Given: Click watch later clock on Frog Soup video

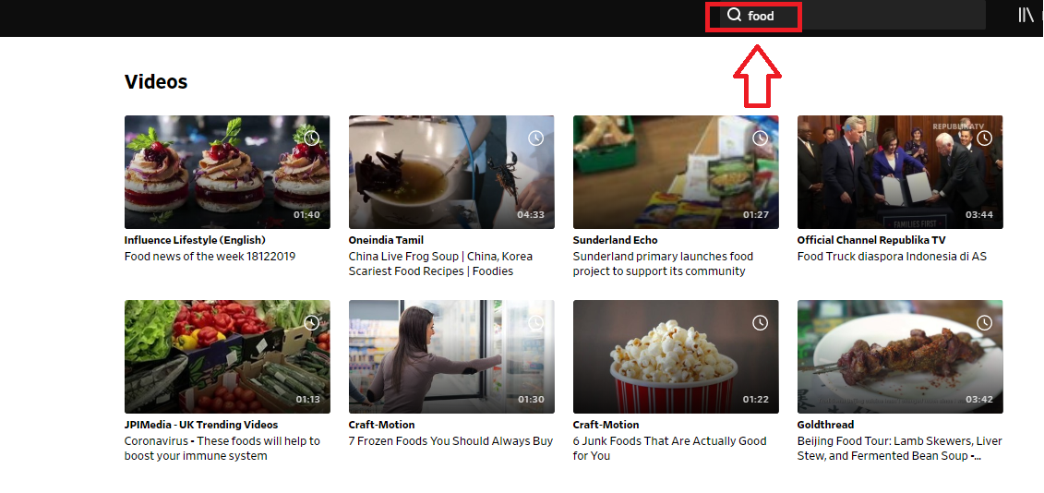Looking at the screenshot, I should (536, 138).
